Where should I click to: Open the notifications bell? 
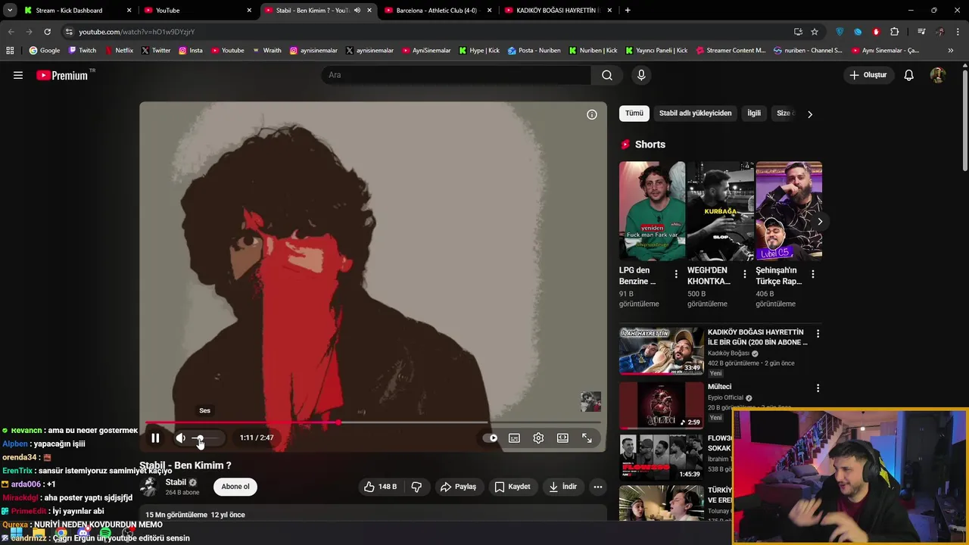coord(908,75)
